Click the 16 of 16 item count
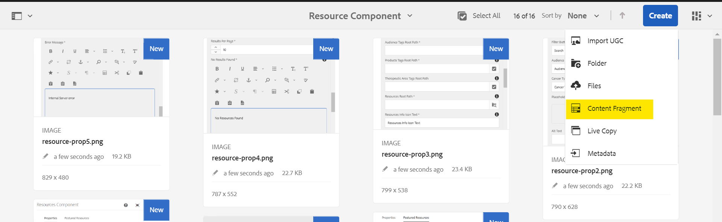Screen dimensions: 722x222 pos(524,16)
